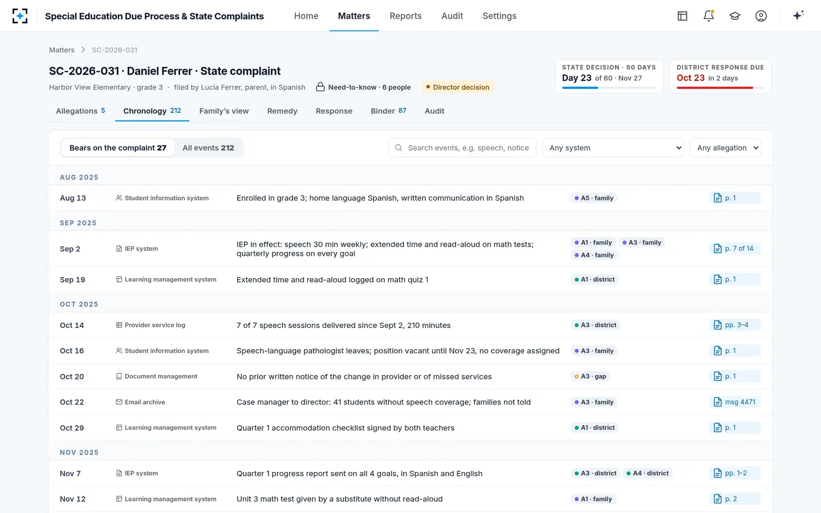The height and width of the screenshot is (513, 821).
Task: Open the Any system dropdown
Action: [x=613, y=148]
